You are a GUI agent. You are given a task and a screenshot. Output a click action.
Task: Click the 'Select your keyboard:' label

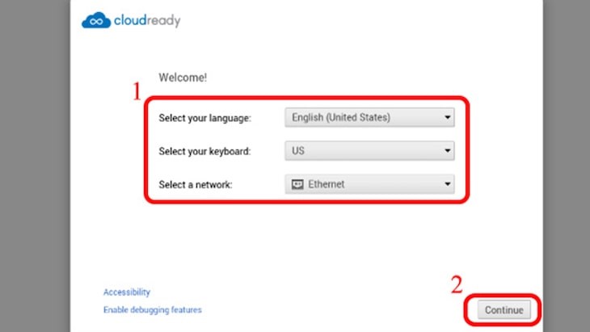coord(204,151)
